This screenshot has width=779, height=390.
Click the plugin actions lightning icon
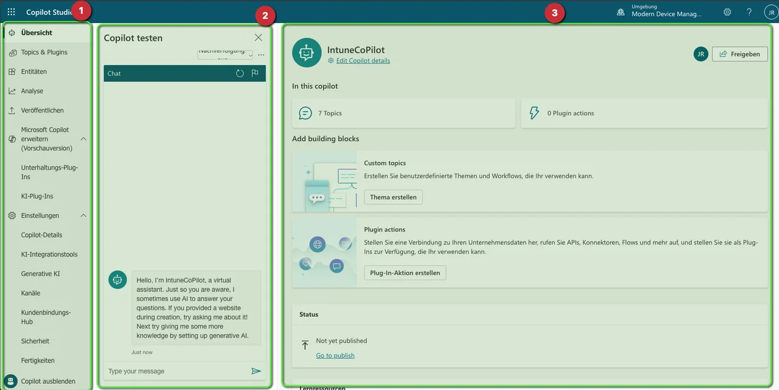click(534, 113)
